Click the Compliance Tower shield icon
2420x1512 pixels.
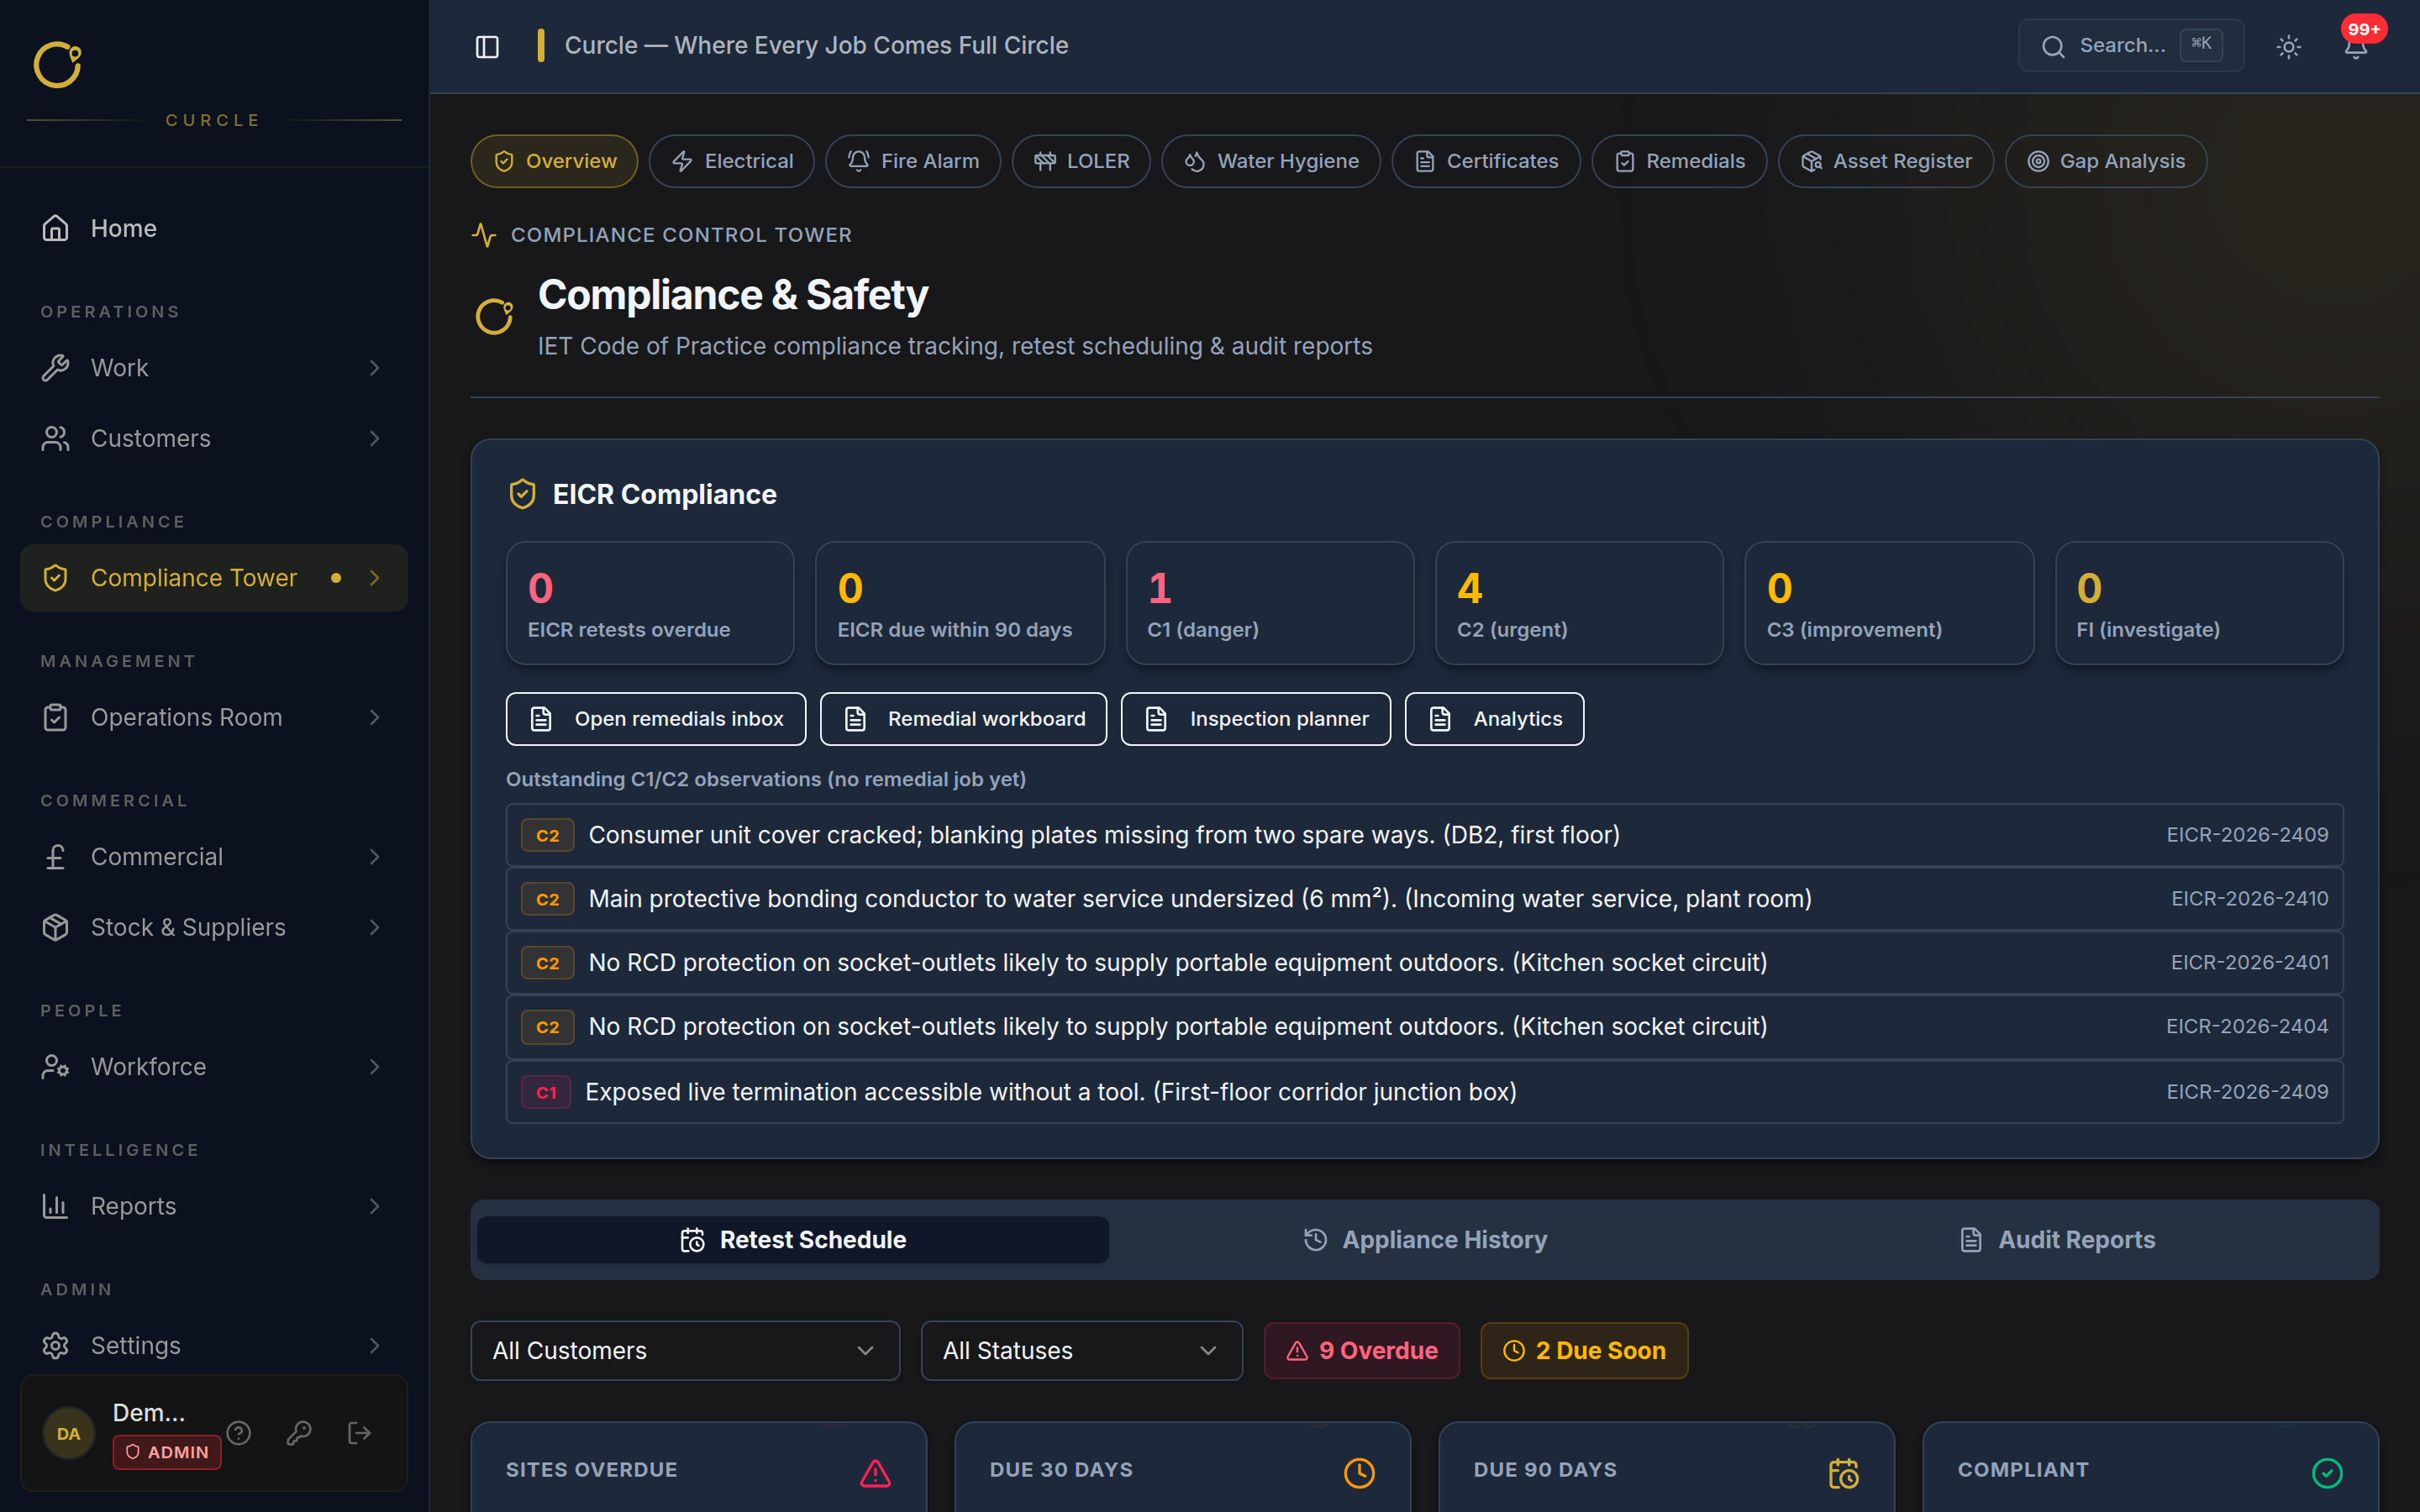click(55, 578)
